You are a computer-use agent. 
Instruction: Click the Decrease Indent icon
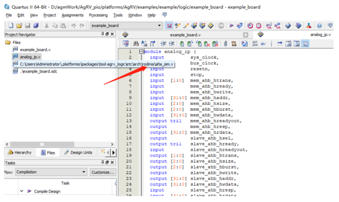pyautogui.click(x=171, y=44)
